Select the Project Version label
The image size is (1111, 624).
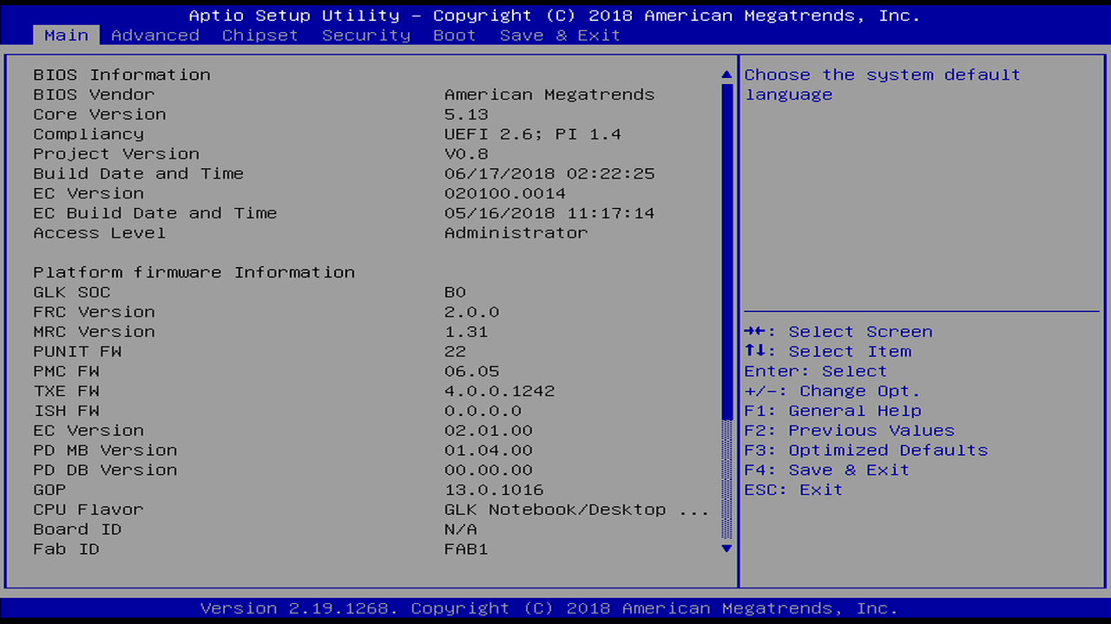click(116, 154)
